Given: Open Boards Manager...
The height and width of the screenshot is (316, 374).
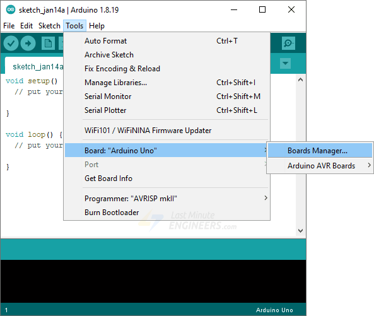Looking at the screenshot, I should pos(320,151).
